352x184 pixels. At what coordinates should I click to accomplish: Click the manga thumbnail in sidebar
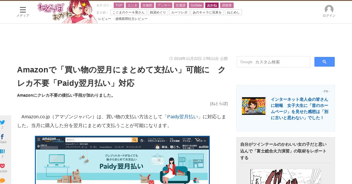point(286,176)
